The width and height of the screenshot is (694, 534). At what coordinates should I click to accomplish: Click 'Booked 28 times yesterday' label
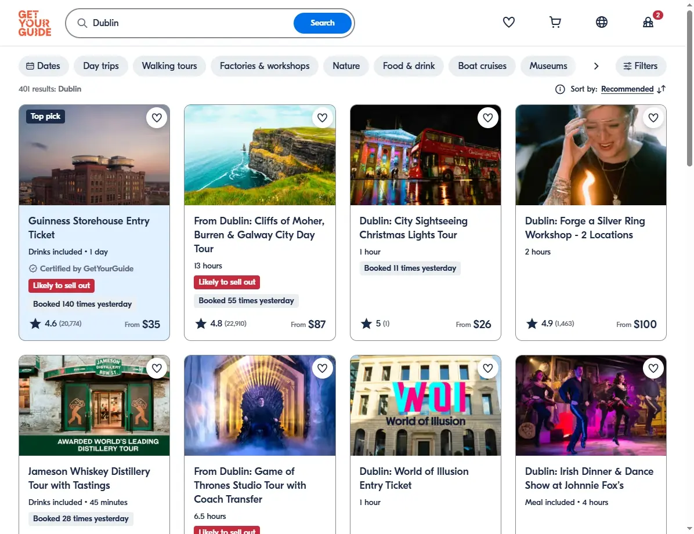tap(81, 518)
